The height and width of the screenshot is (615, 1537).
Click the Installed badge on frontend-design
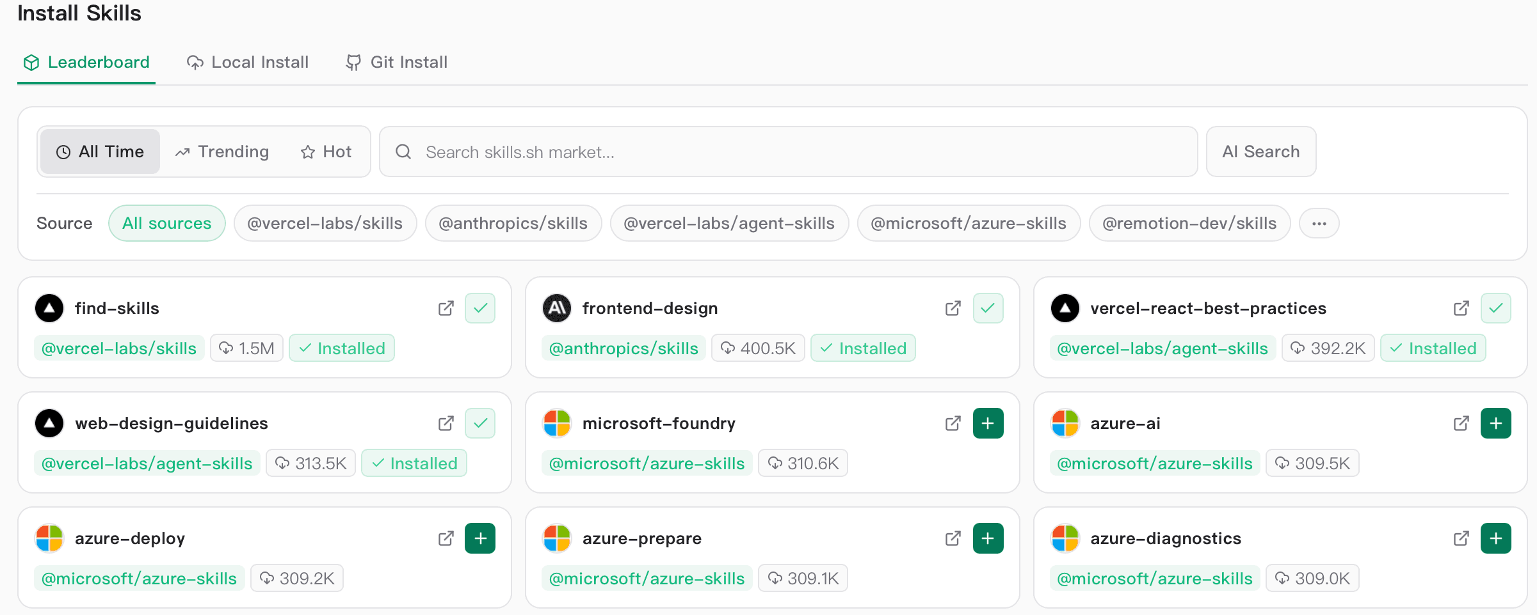[x=863, y=348]
